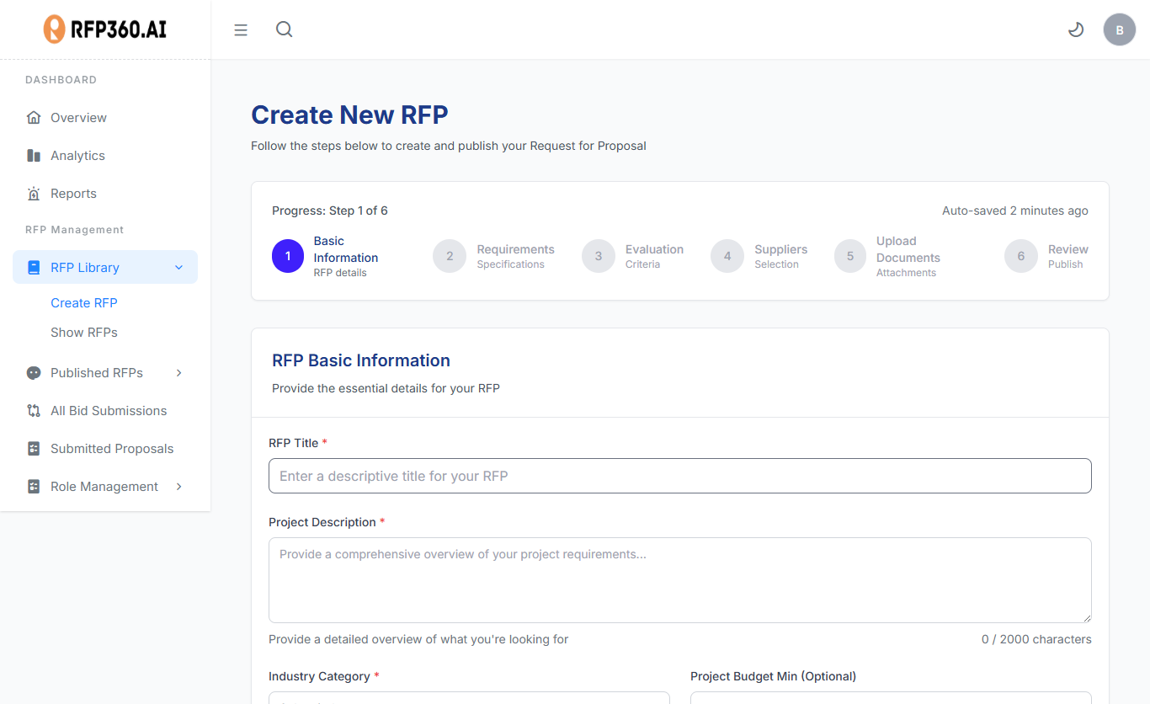
Task: Toggle dark mode with the moon icon
Action: [1075, 29]
